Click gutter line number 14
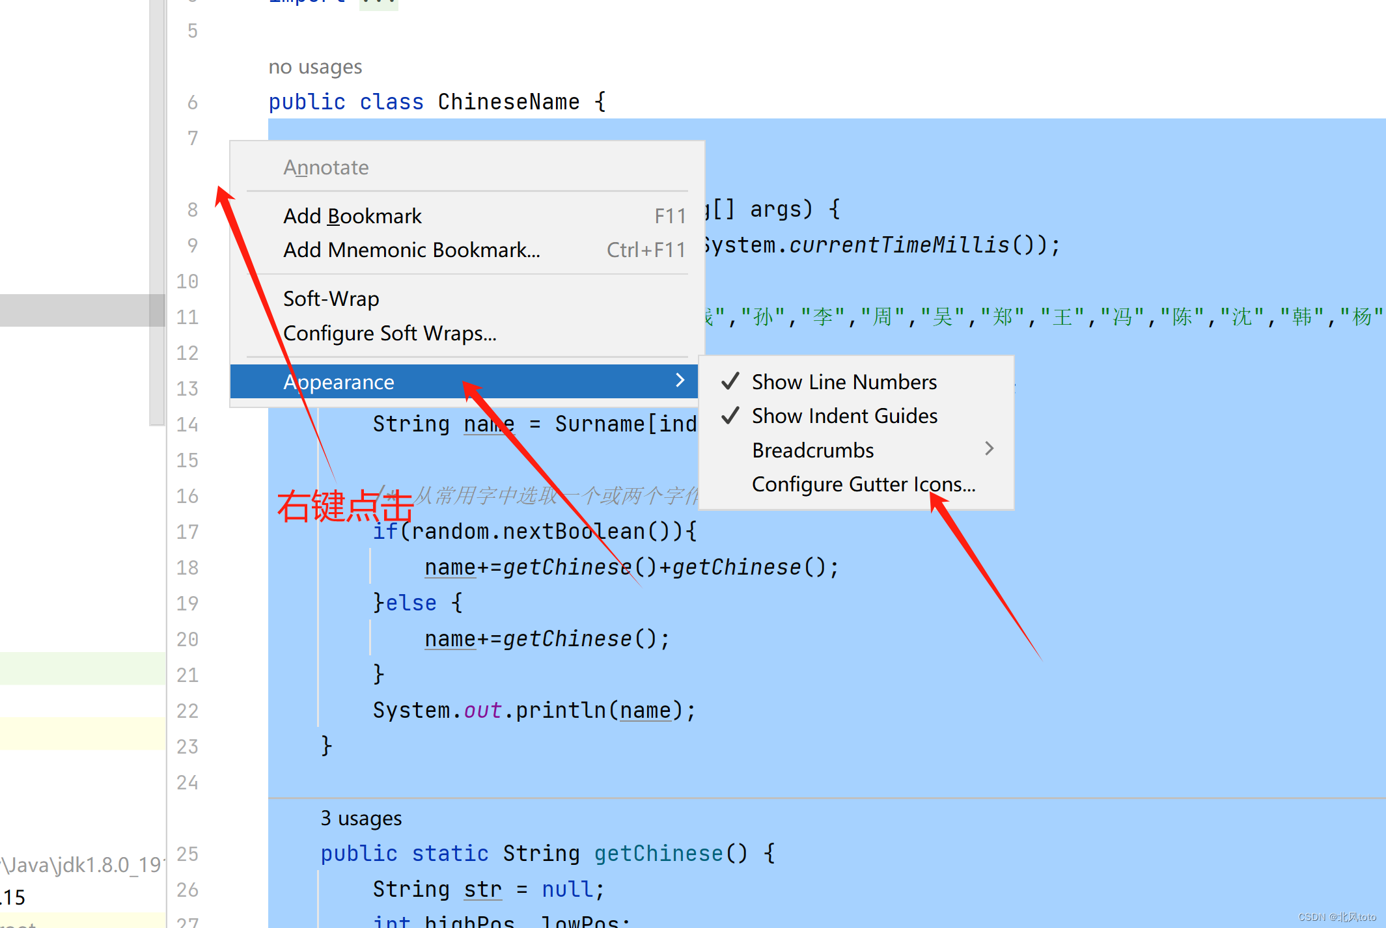The width and height of the screenshot is (1386, 928). pyautogui.click(x=187, y=424)
